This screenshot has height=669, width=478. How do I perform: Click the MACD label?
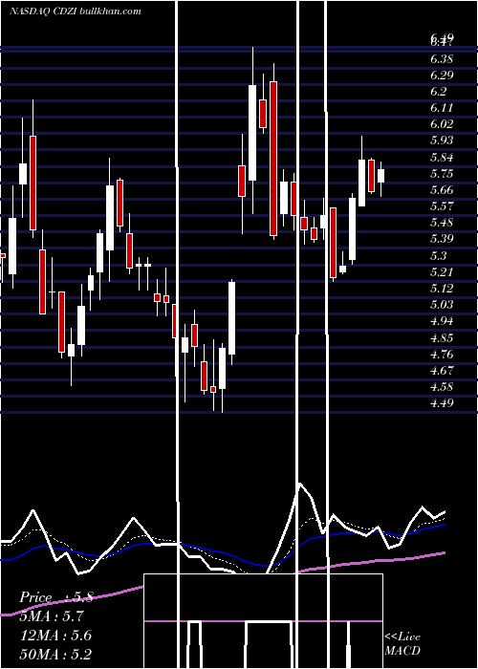point(402,651)
